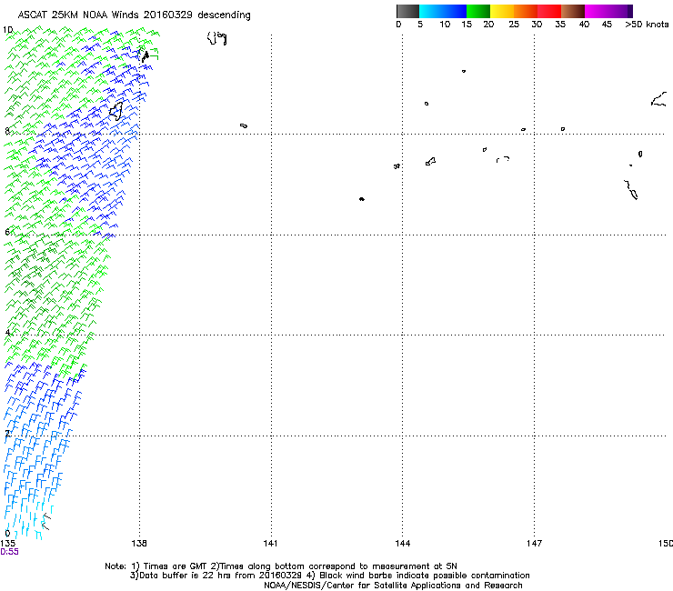Click the magenta-purple 40-50 knots legend segment
Screen dimensions: 673x591
point(608,11)
